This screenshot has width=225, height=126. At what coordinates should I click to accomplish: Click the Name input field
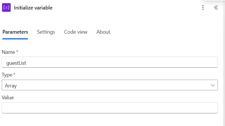(x=110, y=62)
